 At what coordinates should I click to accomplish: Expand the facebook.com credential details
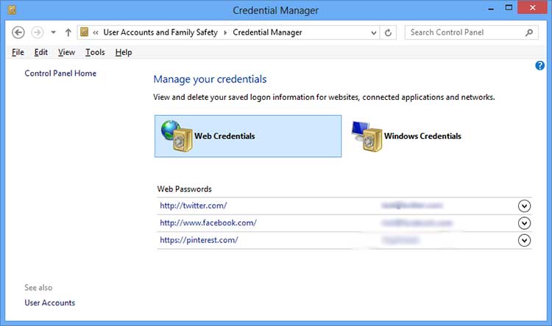pyautogui.click(x=524, y=222)
